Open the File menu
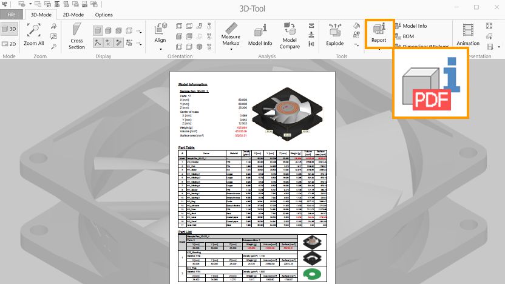Screen dimensions: 505x284 [12, 15]
